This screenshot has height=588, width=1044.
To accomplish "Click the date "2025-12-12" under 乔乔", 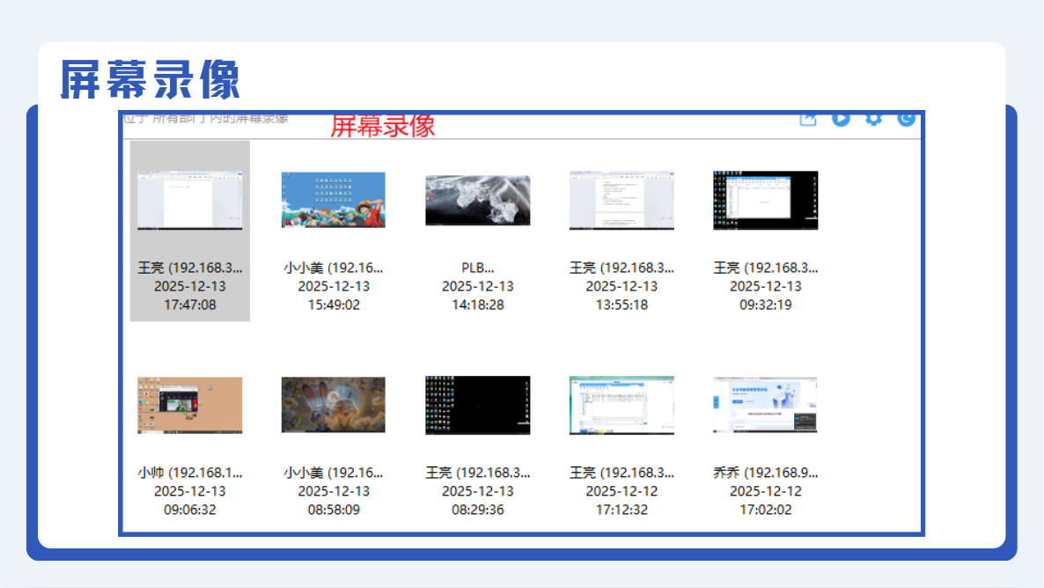I will [x=765, y=491].
